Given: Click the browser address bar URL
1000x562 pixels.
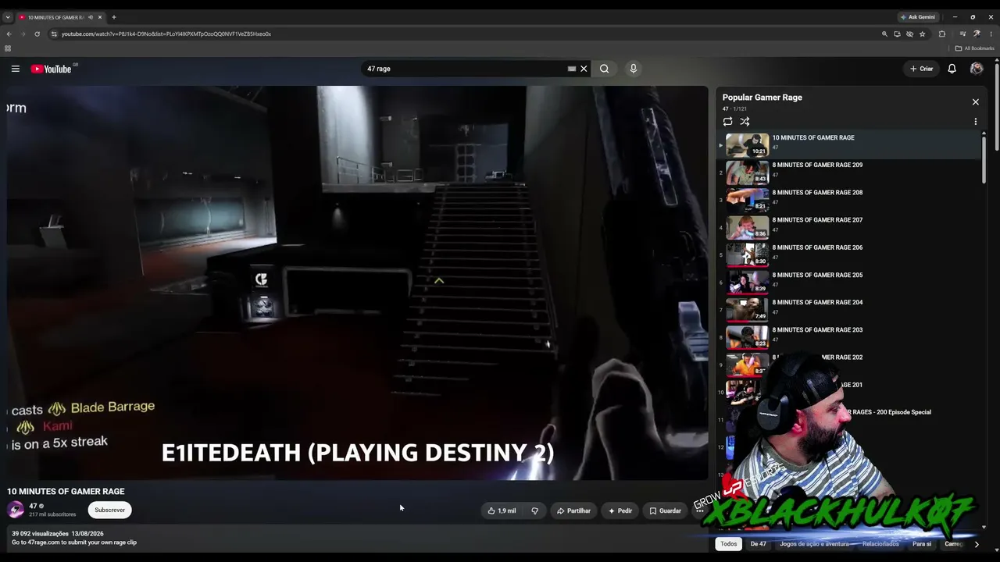Looking at the screenshot, I should click(x=166, y=34).
